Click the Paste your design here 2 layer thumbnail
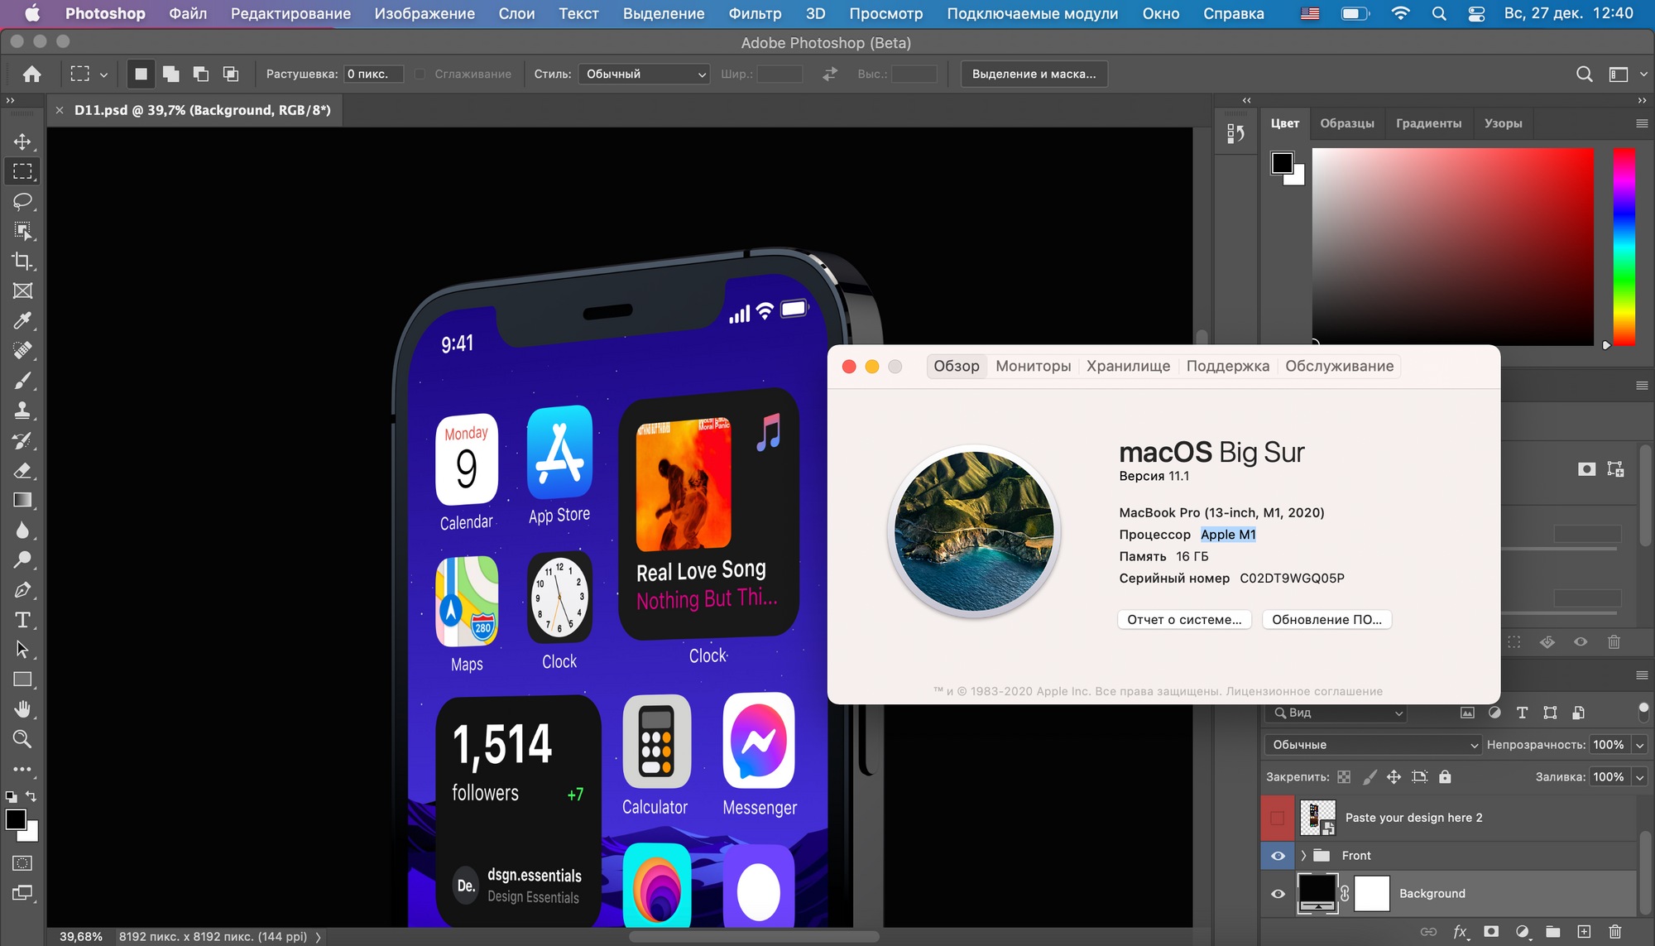Viewport: 1655px width, 946px height. (1317, 817)
